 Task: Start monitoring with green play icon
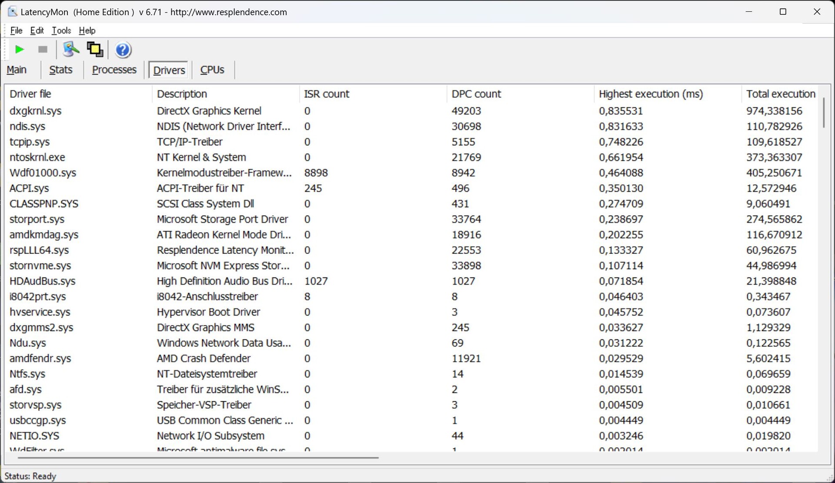click(x=19, y=50)
